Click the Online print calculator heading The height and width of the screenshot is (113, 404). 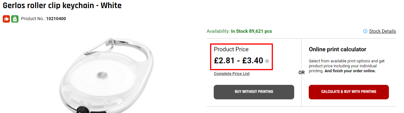(x=337, y=49)
